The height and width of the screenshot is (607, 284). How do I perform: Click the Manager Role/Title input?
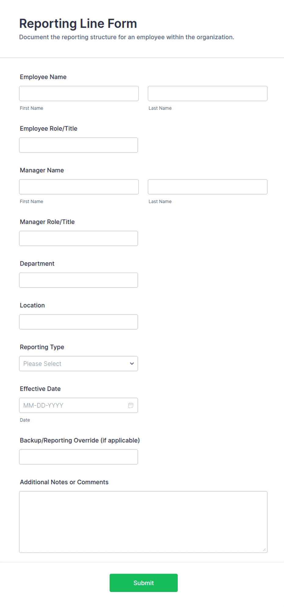(78, 238)
